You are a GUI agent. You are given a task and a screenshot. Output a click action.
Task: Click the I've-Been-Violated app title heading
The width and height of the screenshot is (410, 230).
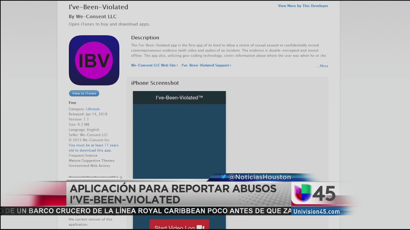[x=98, y=7]
